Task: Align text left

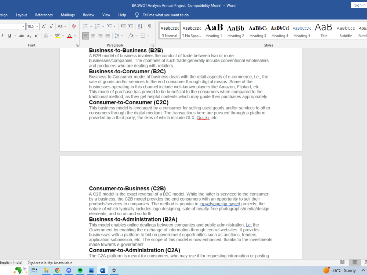Action: [86, 36]
